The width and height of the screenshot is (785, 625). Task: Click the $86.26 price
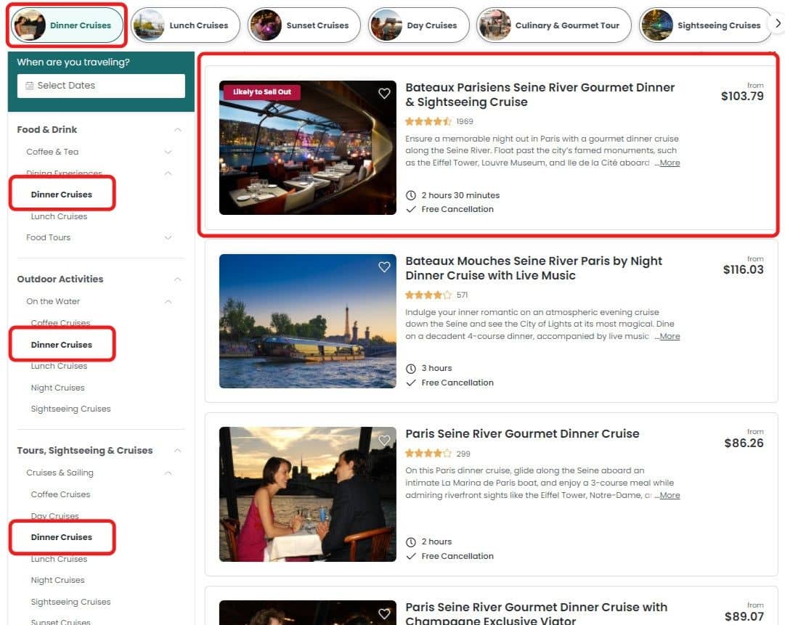point(744,444)
